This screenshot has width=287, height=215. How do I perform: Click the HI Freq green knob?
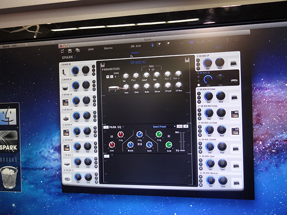[x=159, y=134]
